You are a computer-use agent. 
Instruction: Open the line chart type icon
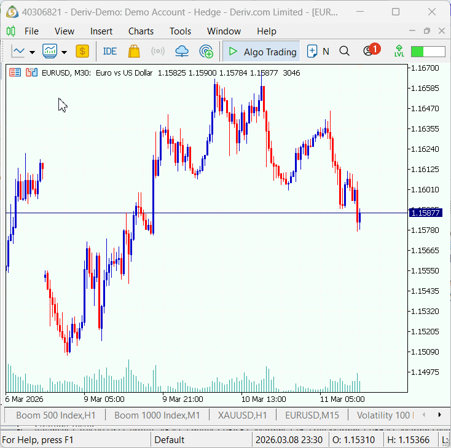coord(18,52)
